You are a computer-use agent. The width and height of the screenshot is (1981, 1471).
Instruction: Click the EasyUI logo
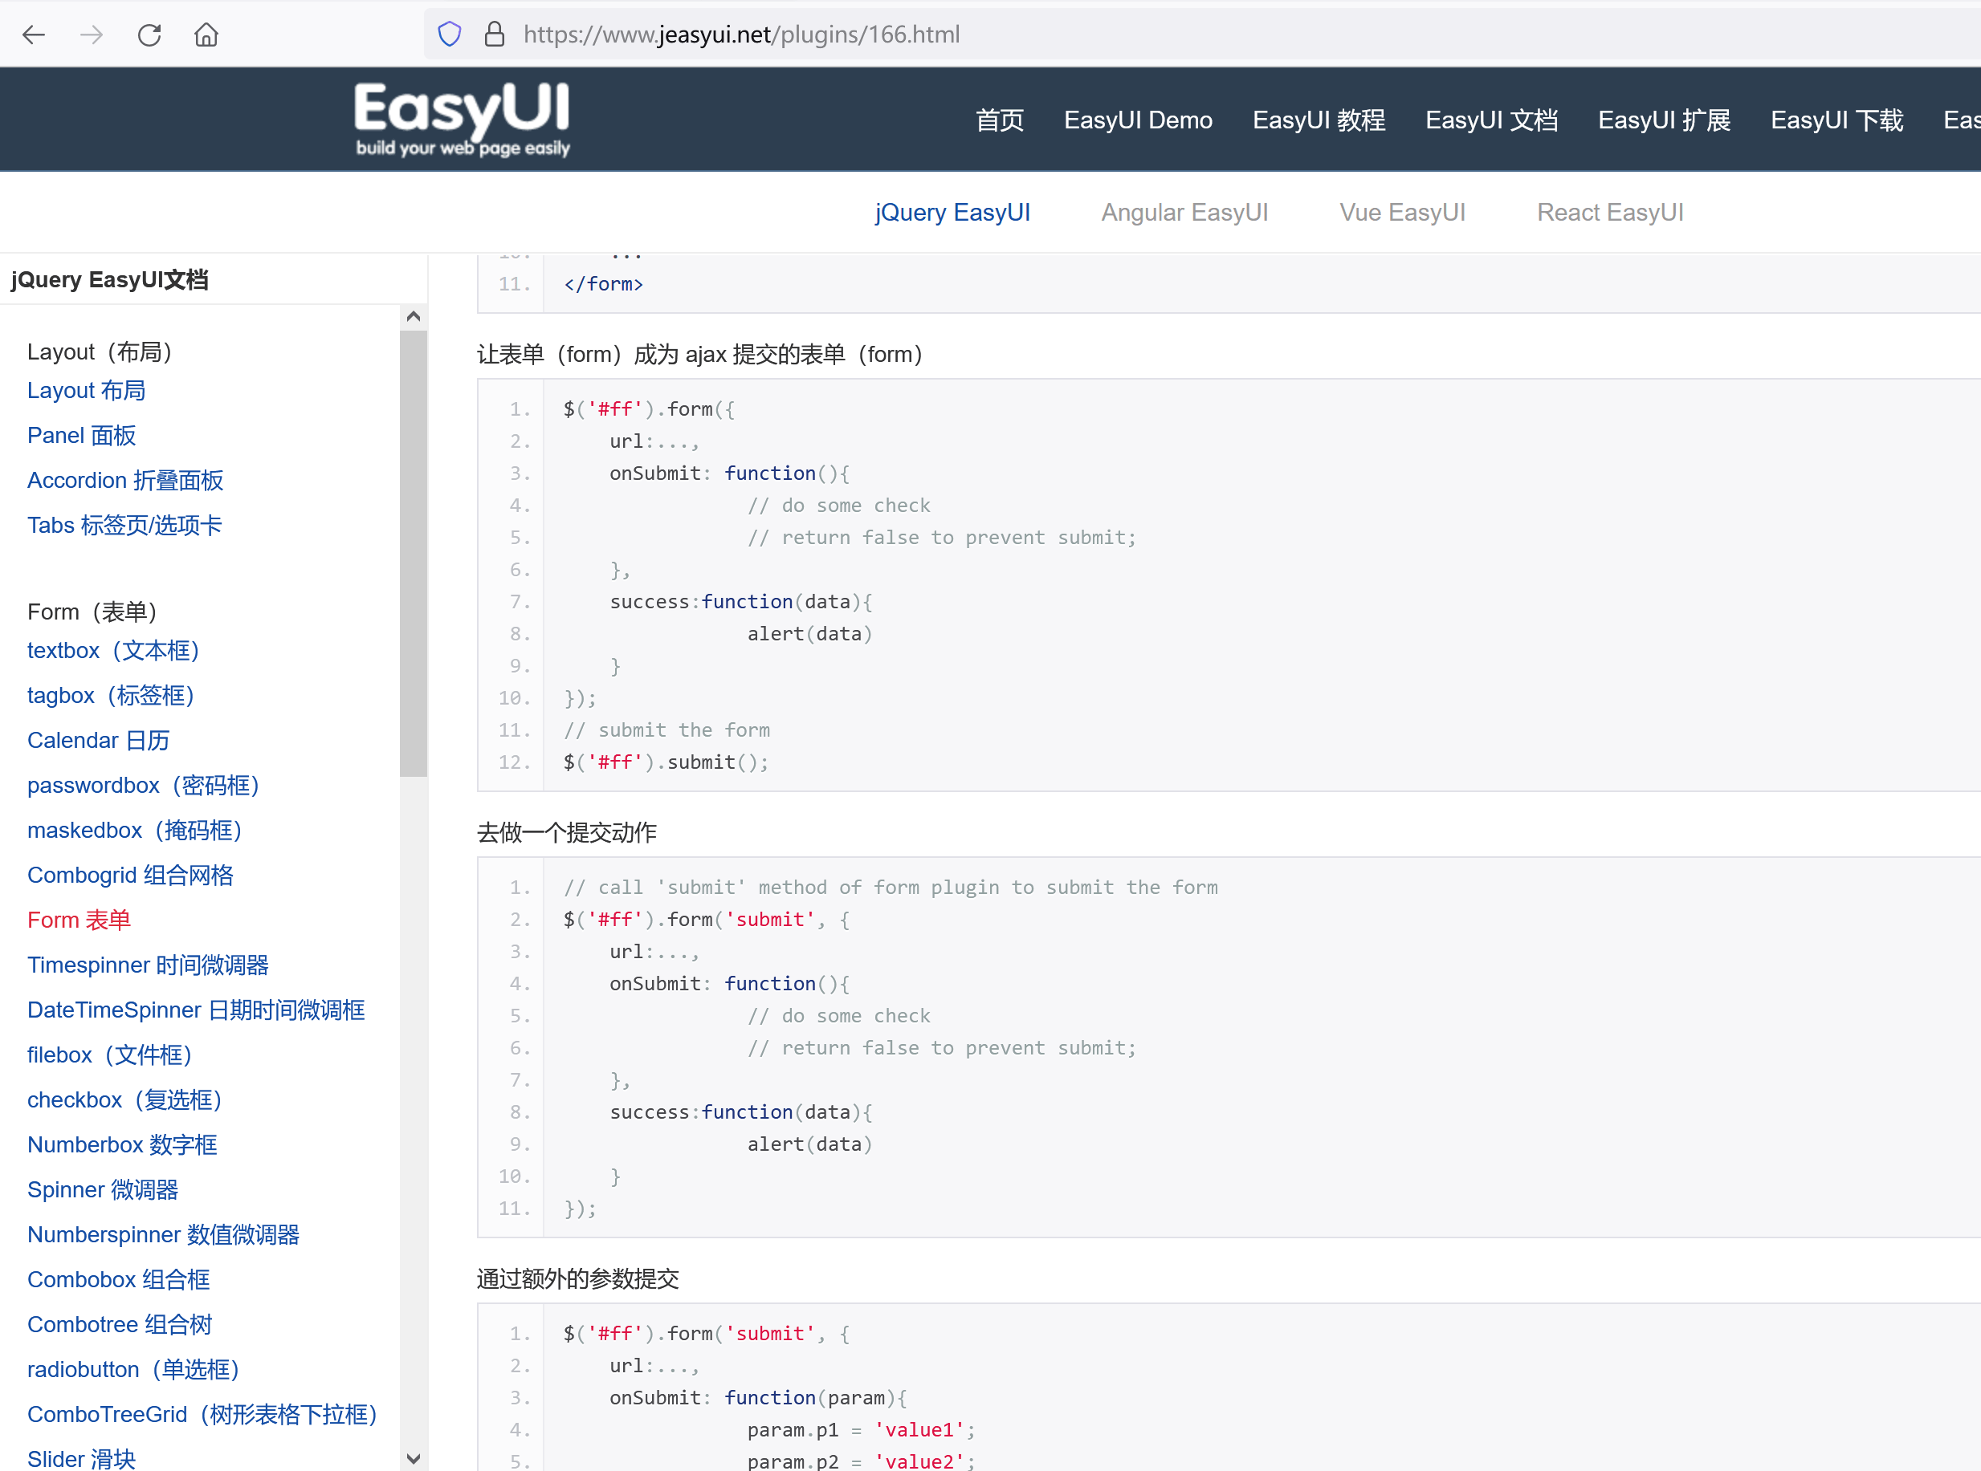[x=463, y=119]
